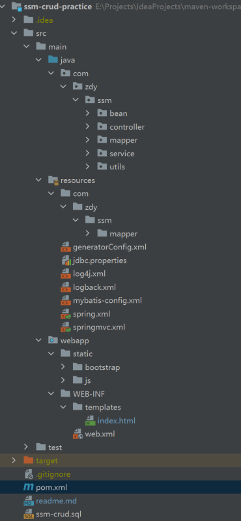Click the mybatis-config.xml file icon
The width and height of the screenshot is (241, 521).
pos(66,300)
